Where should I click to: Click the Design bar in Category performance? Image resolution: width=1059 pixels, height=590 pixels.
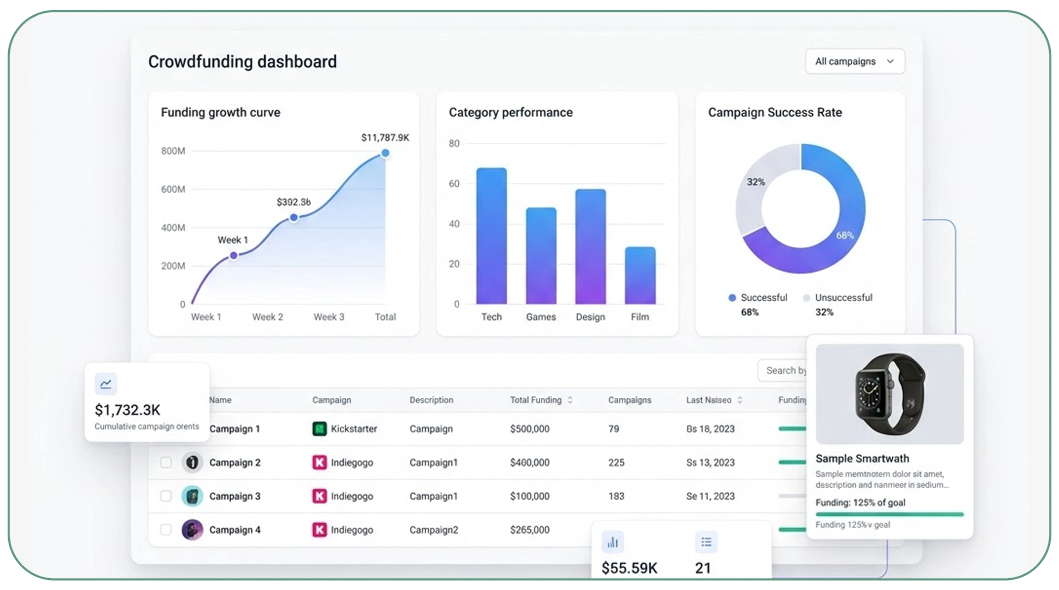(x=591, y=246)
